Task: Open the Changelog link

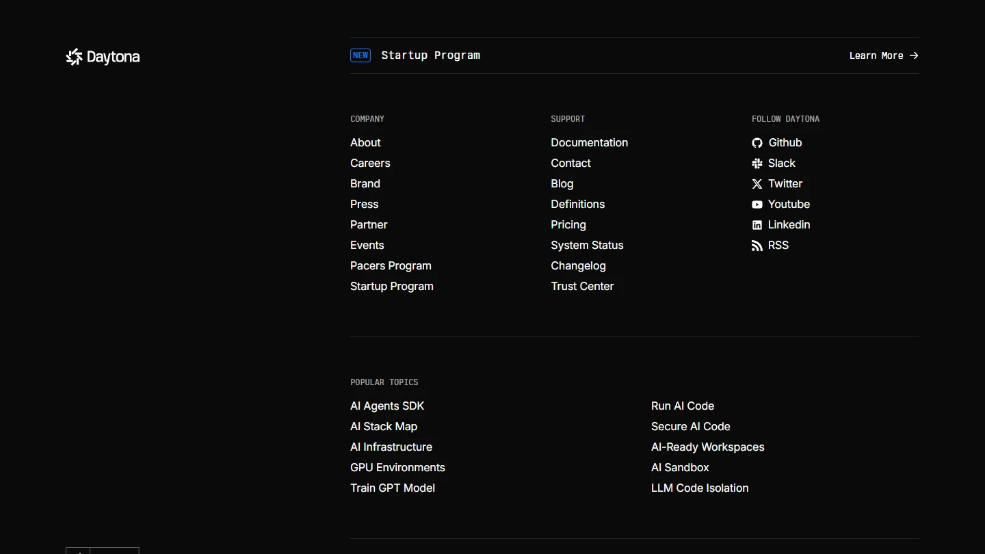Action: (578, 265)
